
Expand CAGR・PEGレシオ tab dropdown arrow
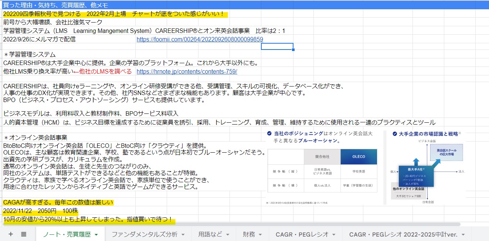click(x=334, y=234)
